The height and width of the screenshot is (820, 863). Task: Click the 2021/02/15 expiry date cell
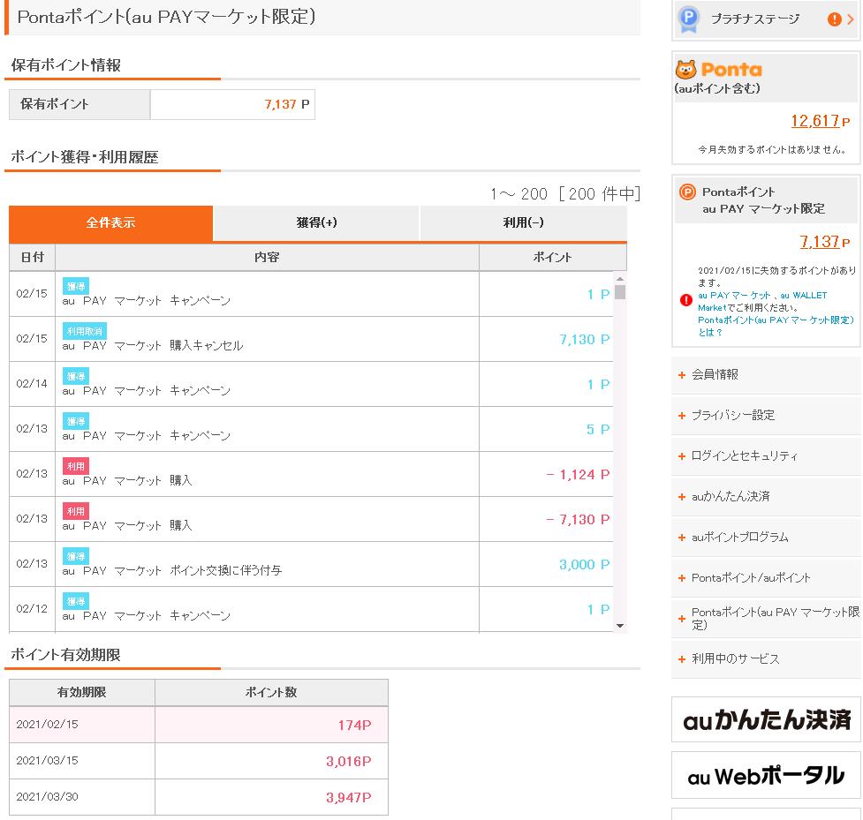tap(82, 725)
